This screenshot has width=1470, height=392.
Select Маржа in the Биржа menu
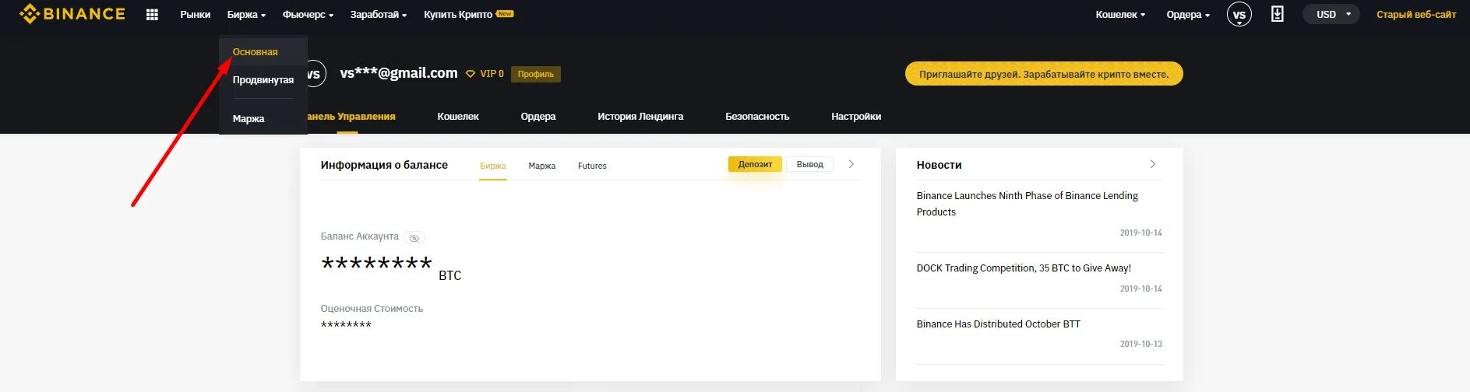[249, 119]
